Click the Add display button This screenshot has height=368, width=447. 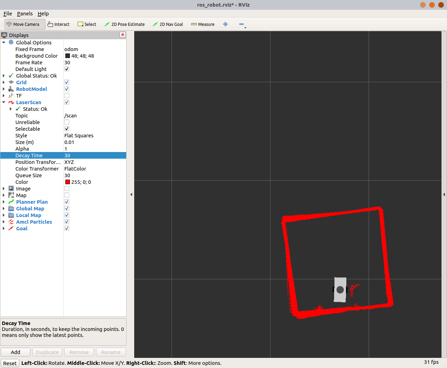coord(15,352)
